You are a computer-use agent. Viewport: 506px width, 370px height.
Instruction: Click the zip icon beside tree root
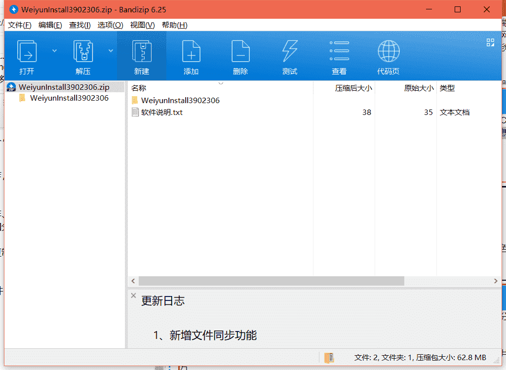[11, 87]
